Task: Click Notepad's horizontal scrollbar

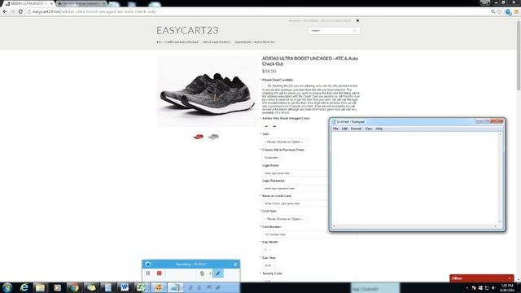Action: click(x=414, y=226)
